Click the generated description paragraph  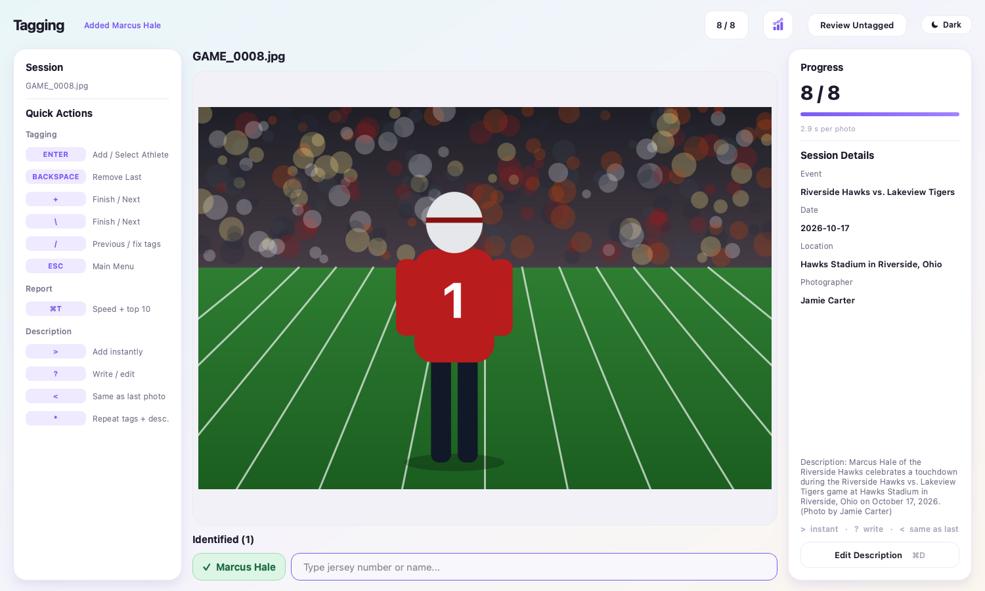879,487
